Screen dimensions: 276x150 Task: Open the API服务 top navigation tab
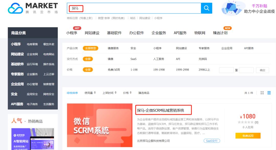click(x=180, y=33)
